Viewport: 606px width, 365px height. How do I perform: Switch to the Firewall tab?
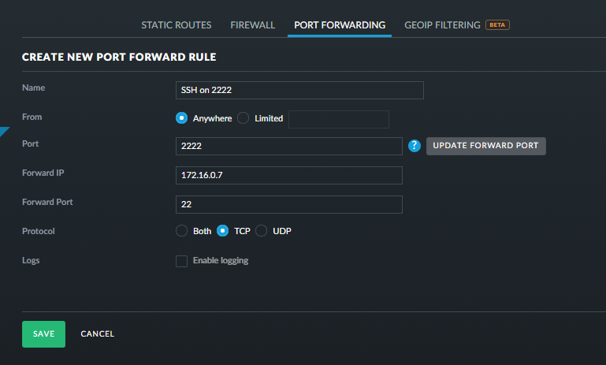coord(252,25)
